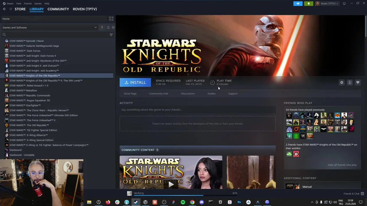Click View all friends who play
This screenshot has width=367, height=206.
(x=342, y=165)
